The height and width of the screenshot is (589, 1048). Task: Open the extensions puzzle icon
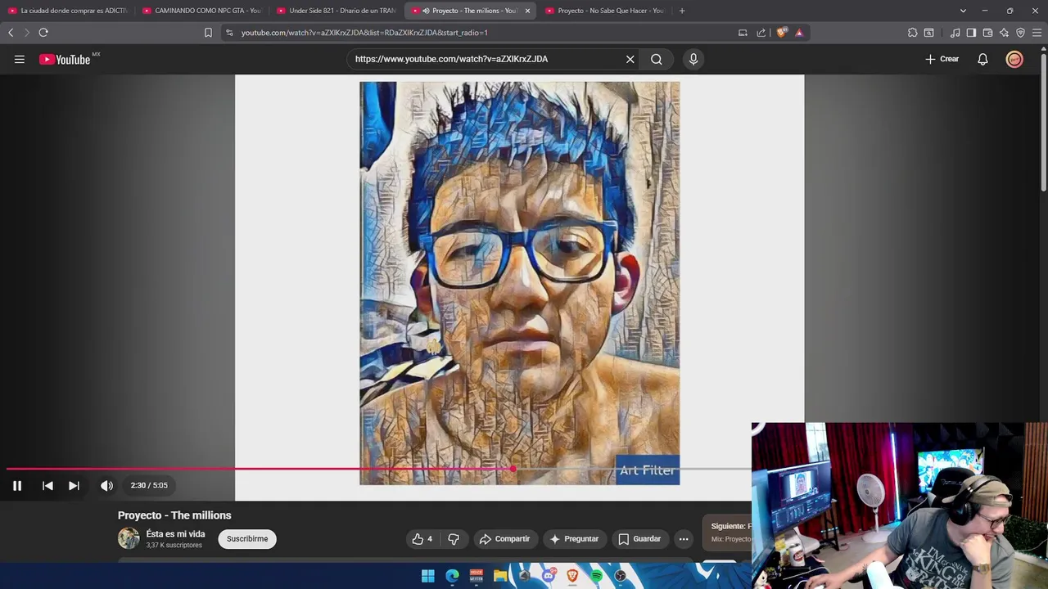click(912, 33)
